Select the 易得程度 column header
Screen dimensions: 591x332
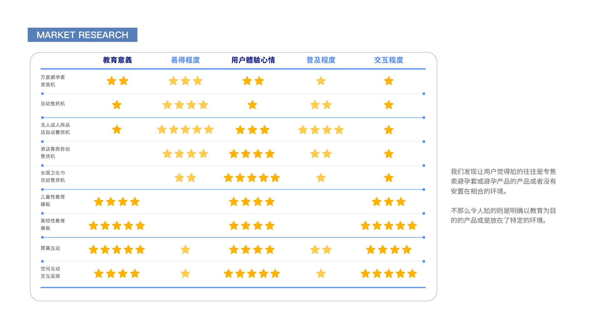point(185,60)
